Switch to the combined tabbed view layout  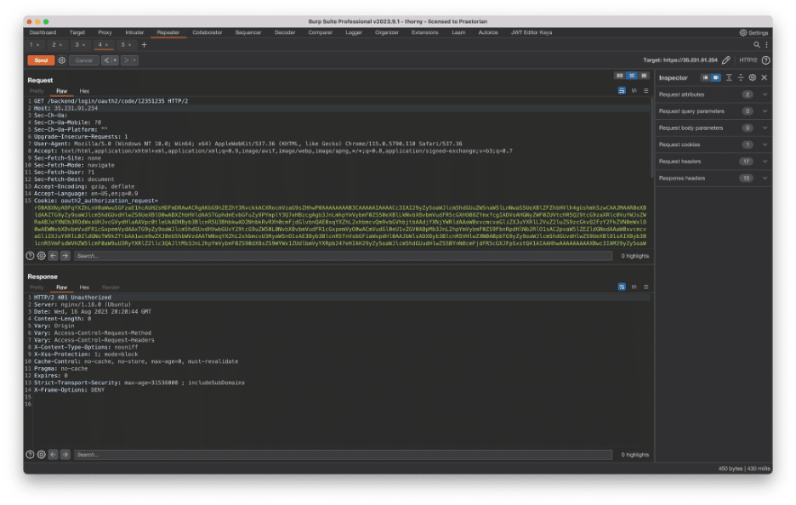[645, 76]
